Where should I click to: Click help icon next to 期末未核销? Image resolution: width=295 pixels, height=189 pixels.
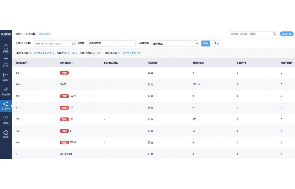click(119, 53)
